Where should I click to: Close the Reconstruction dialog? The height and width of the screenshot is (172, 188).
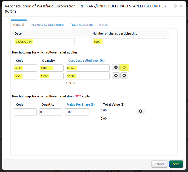(181, 6)
